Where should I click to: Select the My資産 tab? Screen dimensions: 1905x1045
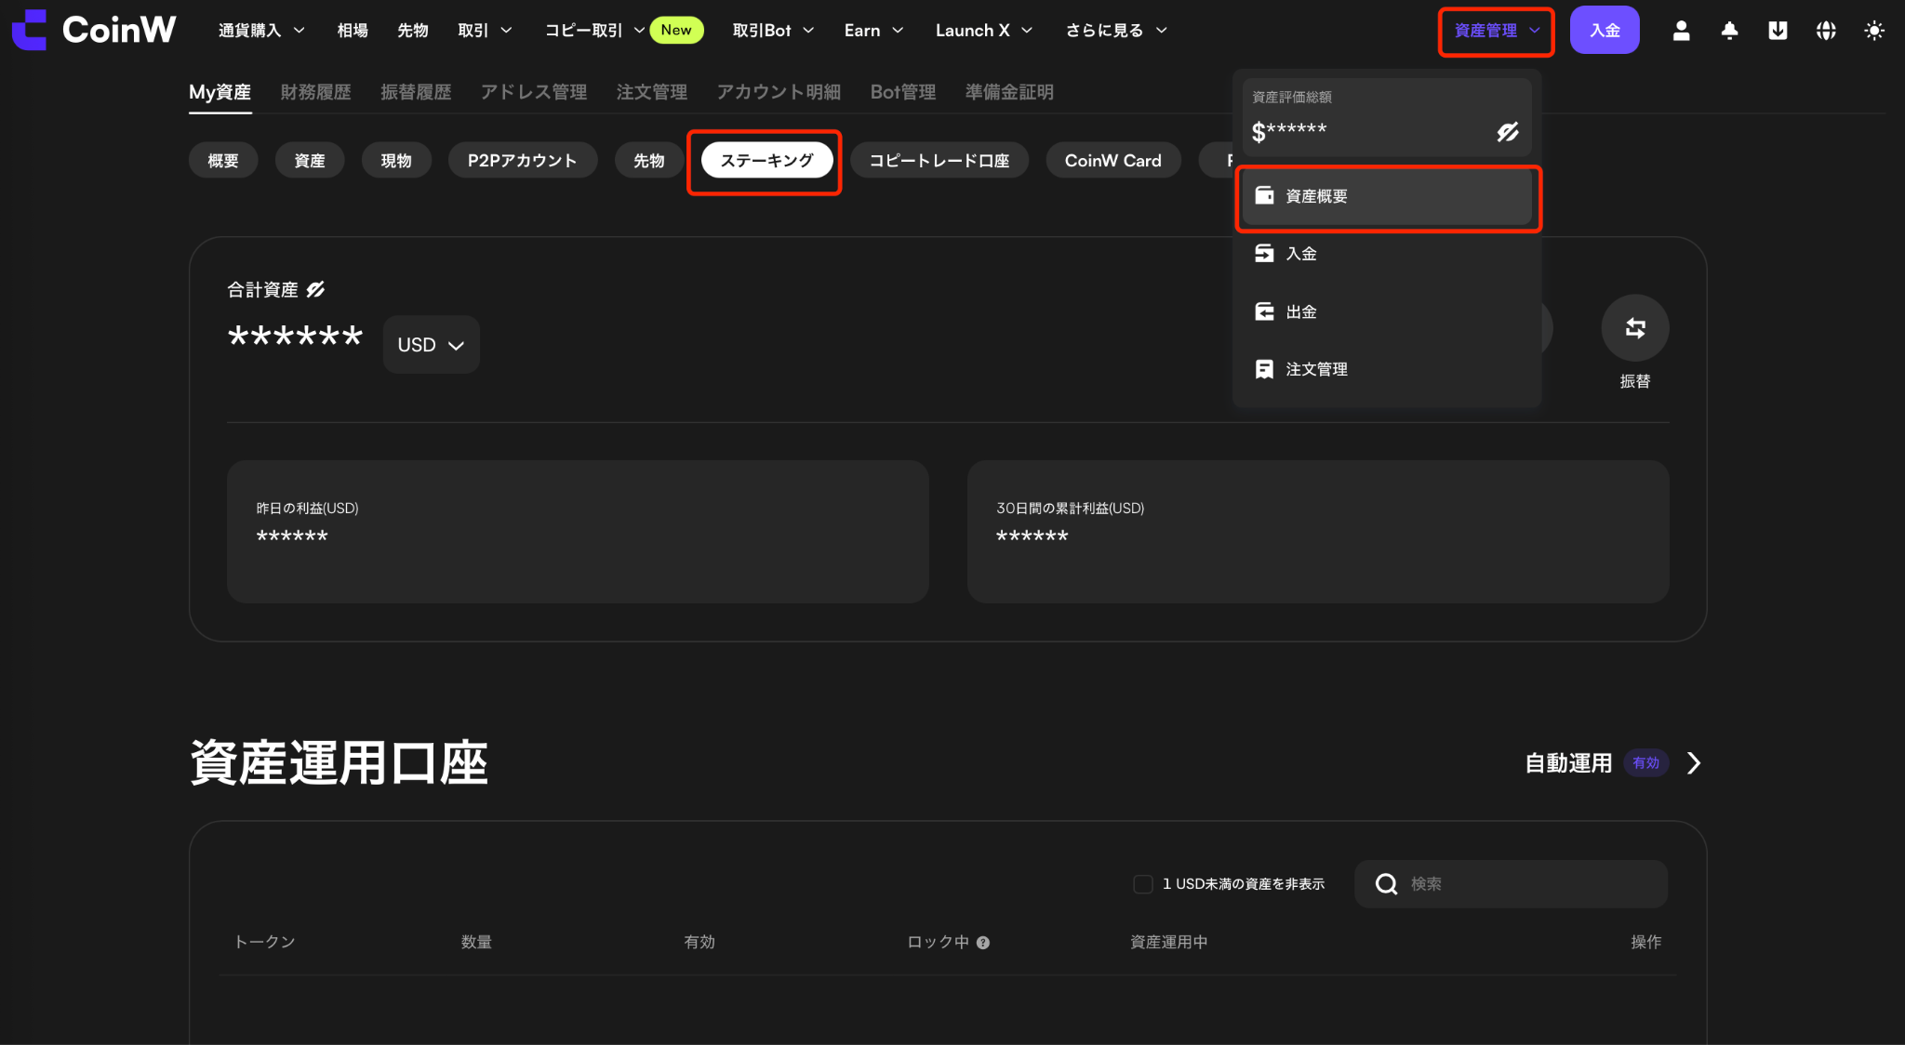click(x=220, y=92)
